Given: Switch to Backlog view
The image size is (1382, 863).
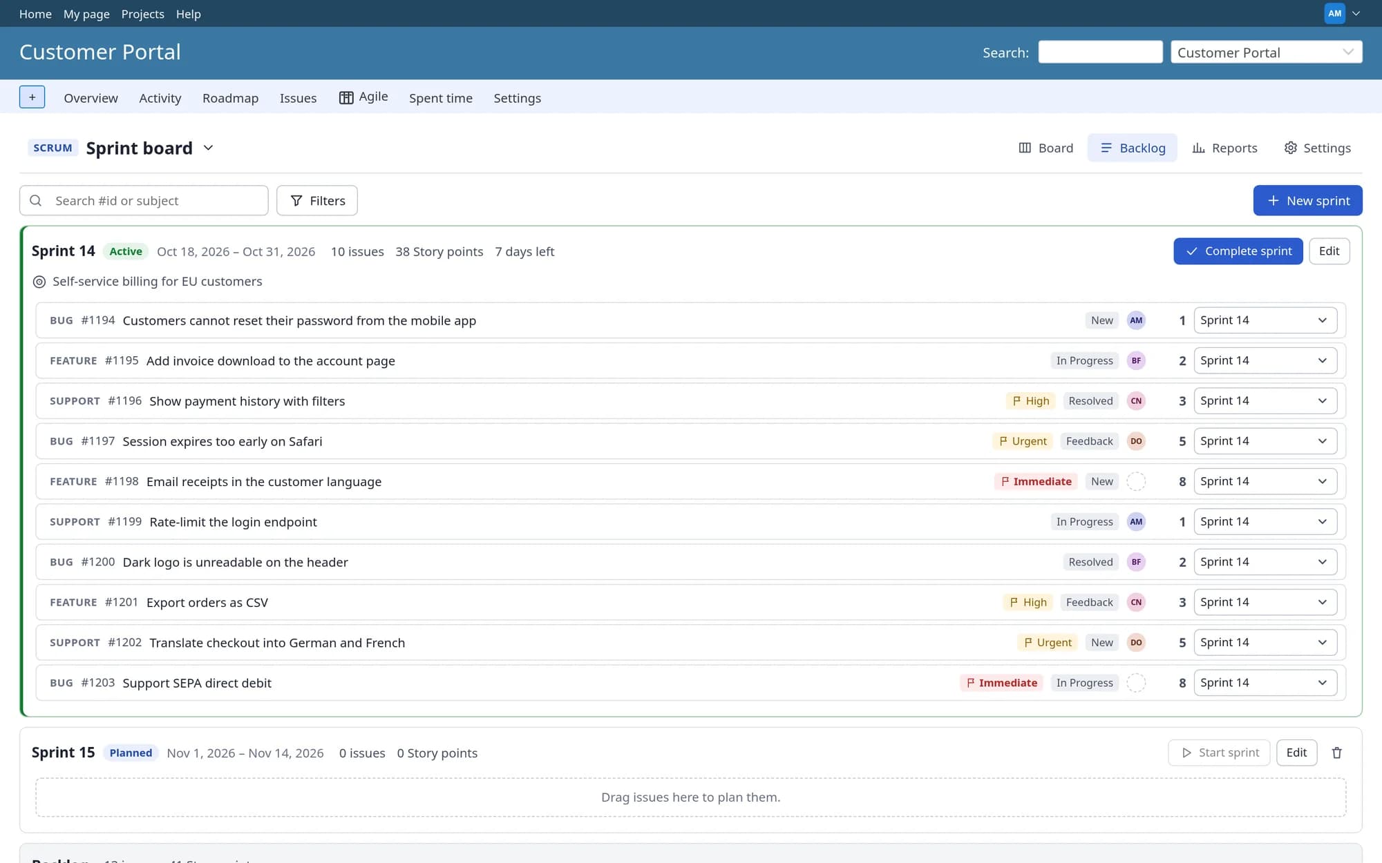Looking at the screenshot, I should coord(1133,148).
